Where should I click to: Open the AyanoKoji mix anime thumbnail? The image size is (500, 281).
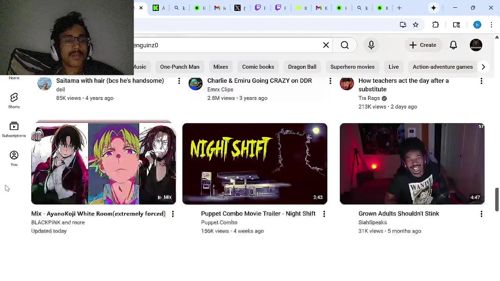click(x=104, y=164)
